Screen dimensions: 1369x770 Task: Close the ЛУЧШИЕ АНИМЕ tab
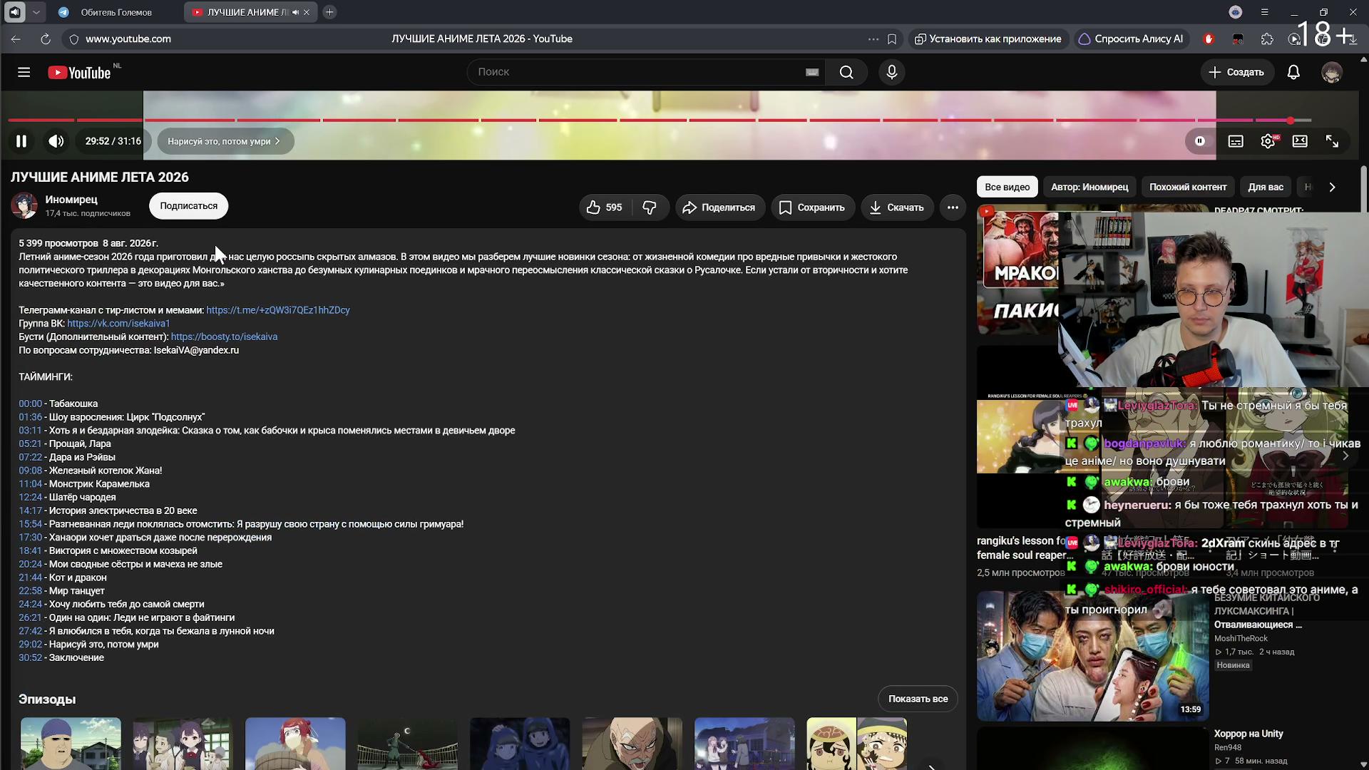point(307,12)
